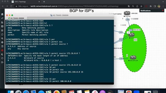Viewport: 166px width, 93px height.
Task: Open the Startup-configs sidebar icon
Action: click(x=2, y=26)
